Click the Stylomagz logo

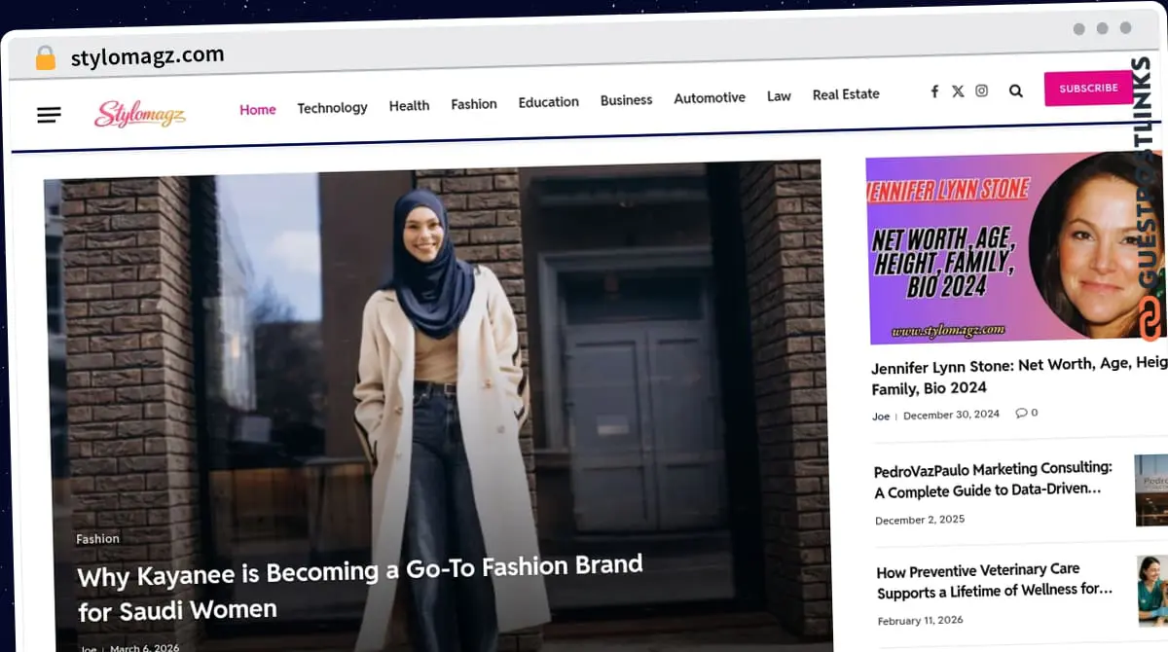tap(139, 114)
